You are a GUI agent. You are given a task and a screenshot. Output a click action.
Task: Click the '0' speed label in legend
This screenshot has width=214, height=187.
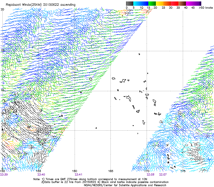click(127, 8)
